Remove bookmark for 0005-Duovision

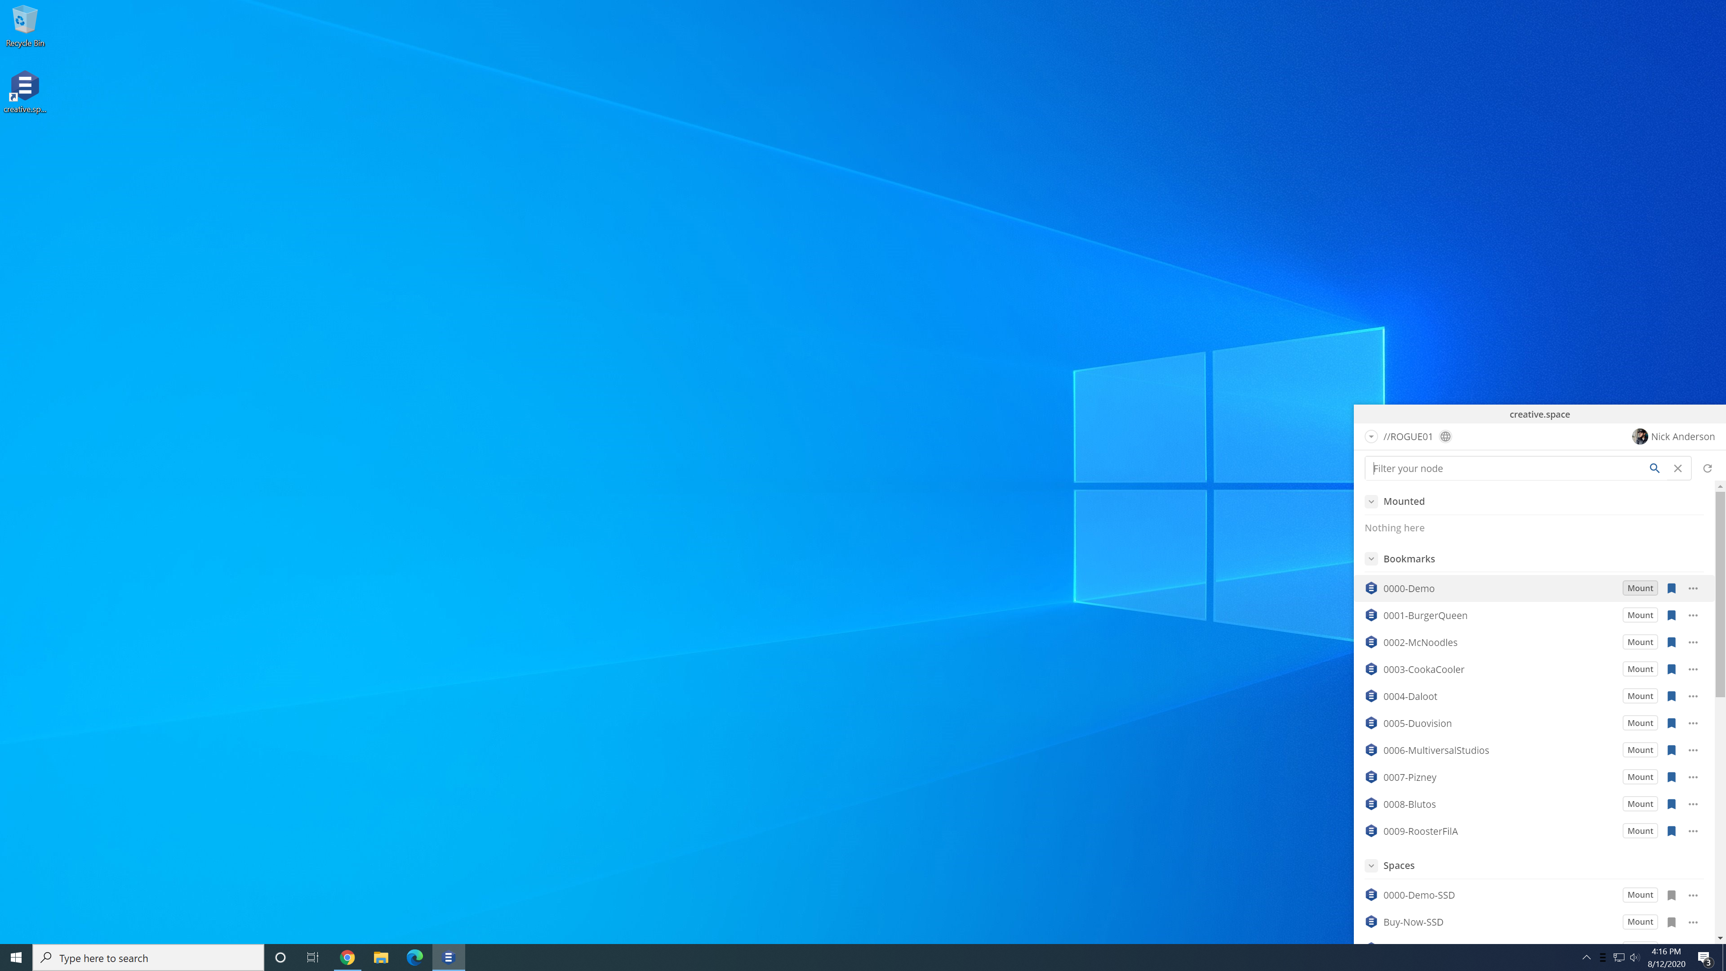pyautogui.click(x=1671, y=723)
